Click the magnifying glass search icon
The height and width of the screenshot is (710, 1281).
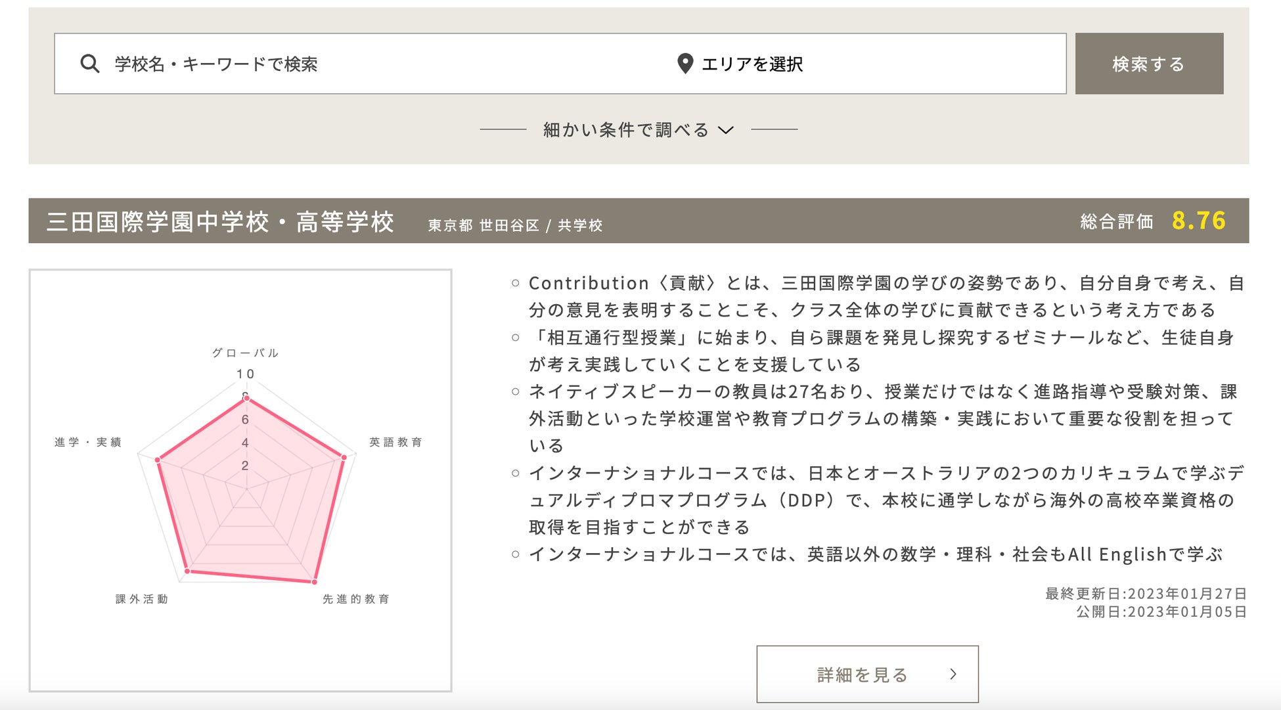[89, 64]
